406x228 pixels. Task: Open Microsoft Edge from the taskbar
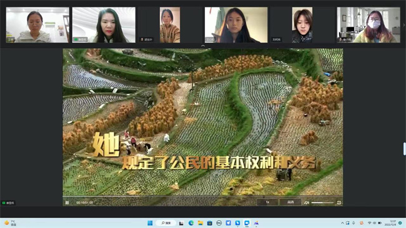point(191,223)
